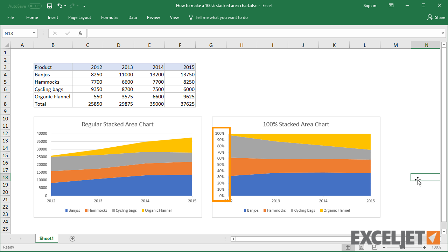Open Ribbon Display Options icon
The image size is (448, 252).
tap(391, 6)
